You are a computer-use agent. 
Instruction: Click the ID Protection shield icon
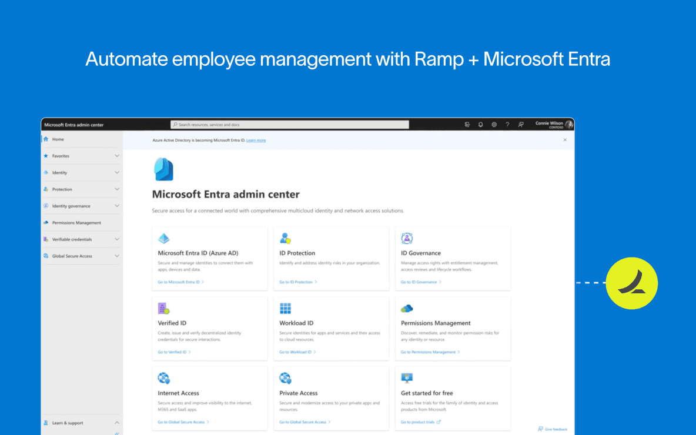(x=286, y=237)
